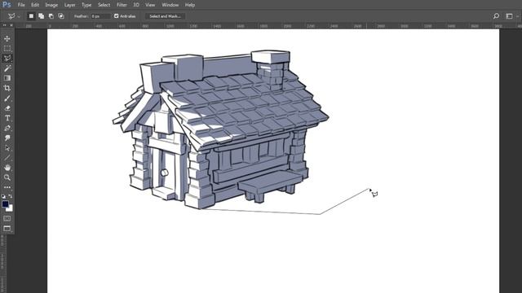522x293 pixels.
Task: Select the Rectangular Marquee tool
Action: 7,49
